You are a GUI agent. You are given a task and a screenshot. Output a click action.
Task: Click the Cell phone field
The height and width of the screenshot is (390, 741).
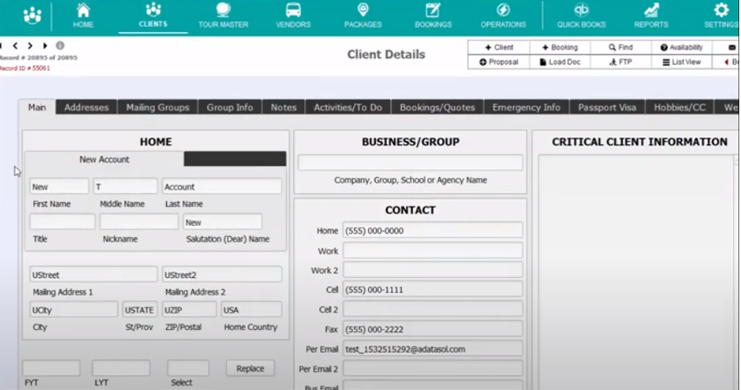click(432, 289)
